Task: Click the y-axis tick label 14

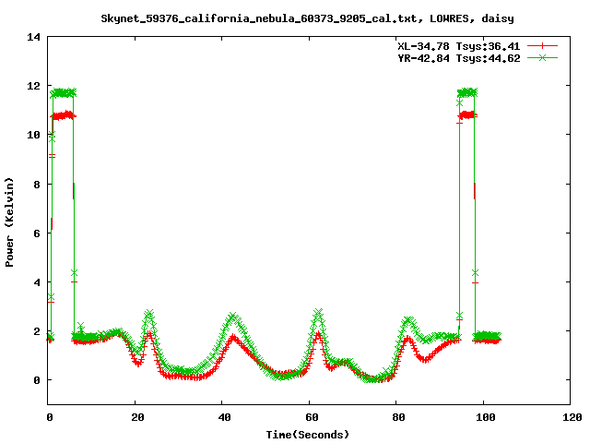Action: [33, 37]
